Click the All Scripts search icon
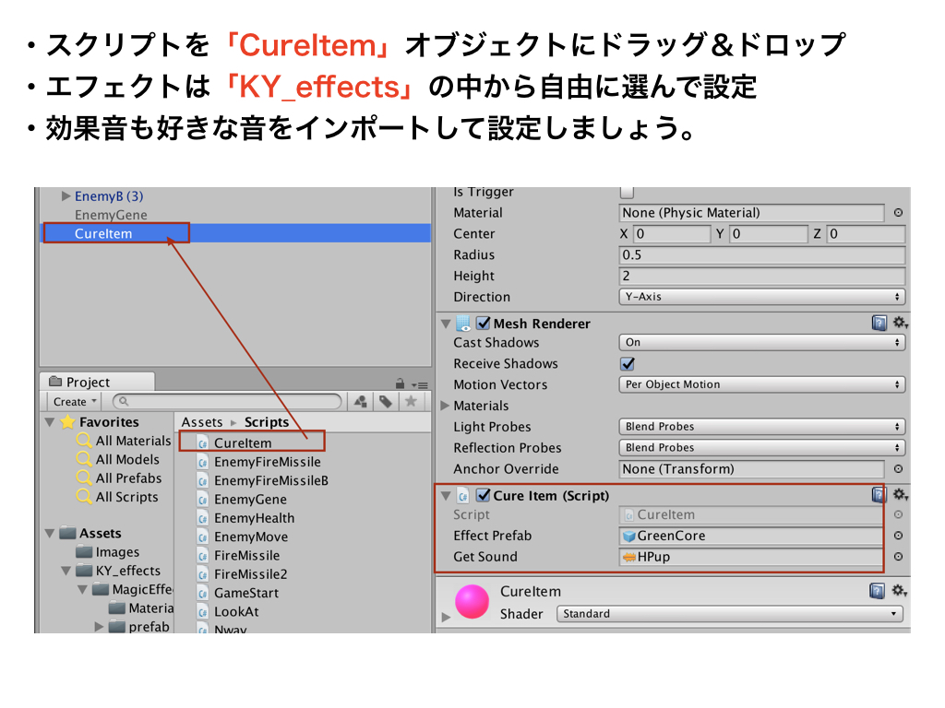Viewport: 945px width, 708px height. coord(84,497)
